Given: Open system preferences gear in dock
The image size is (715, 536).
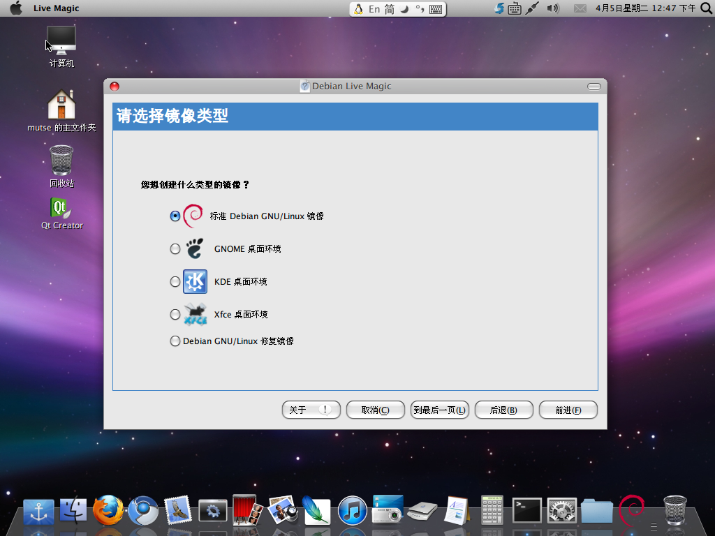Looking at the screenshot, I should click(x=562, y=510).
